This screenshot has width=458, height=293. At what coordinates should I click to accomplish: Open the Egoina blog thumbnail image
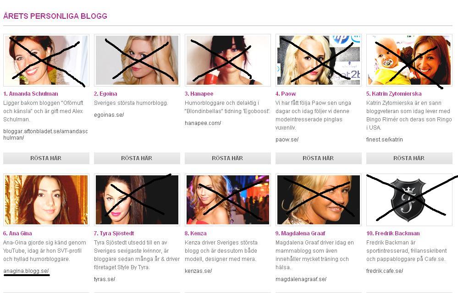(137, 60)
